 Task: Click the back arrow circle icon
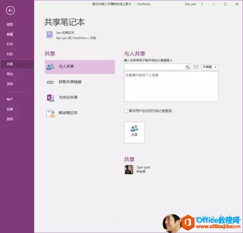(10, 11)
